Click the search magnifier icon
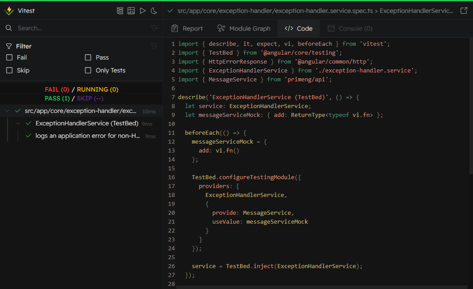 (x=9, y=28)
